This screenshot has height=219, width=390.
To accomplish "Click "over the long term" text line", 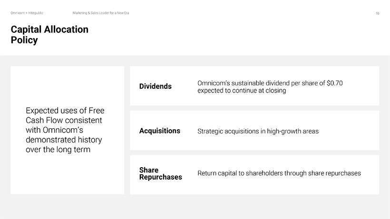I will click(x=58, y=150).
